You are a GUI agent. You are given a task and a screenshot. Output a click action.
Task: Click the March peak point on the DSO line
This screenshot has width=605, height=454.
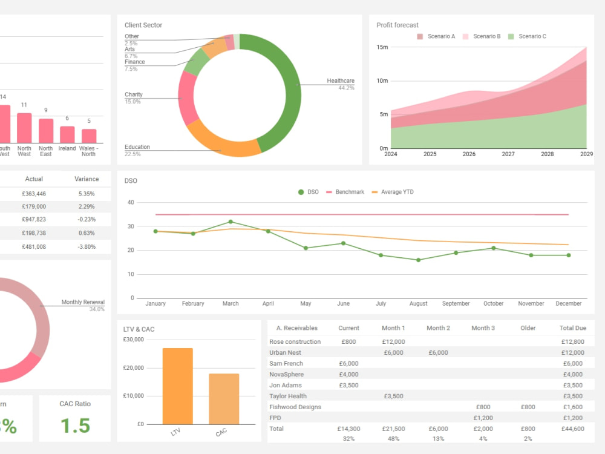(231, 222)
